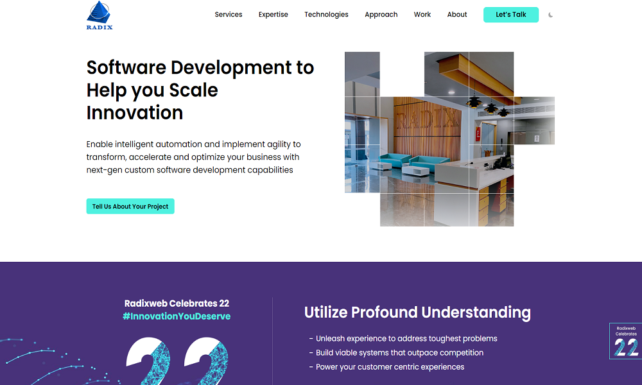Expand the Technologies navigation menu

pyautogui.click(x=326, y=15)
